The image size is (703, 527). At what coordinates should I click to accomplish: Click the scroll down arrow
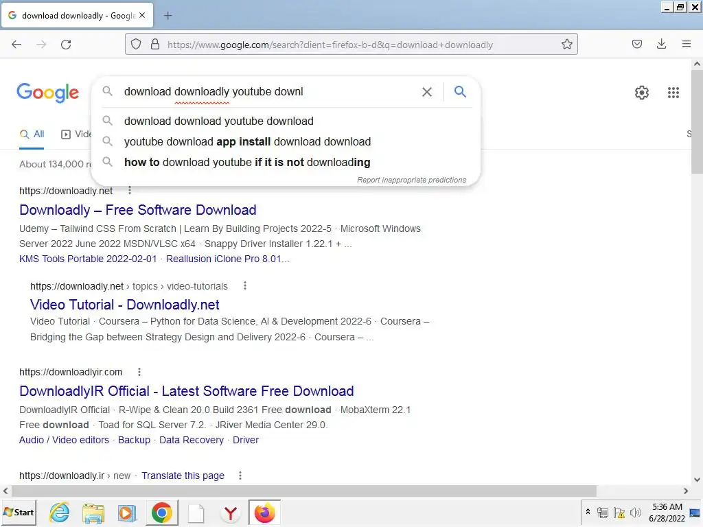click(x=697, y=480)
